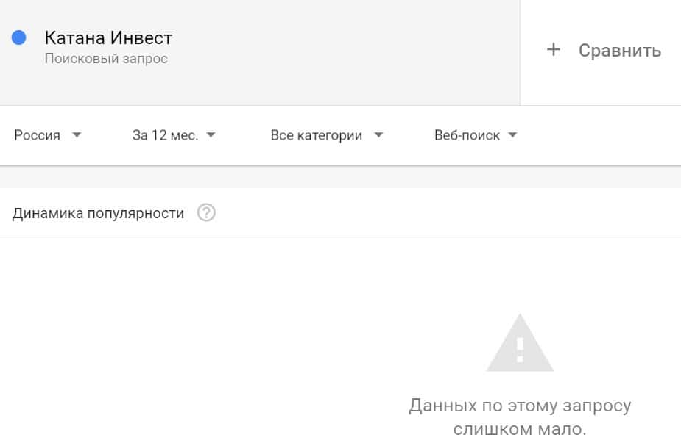The height and width of the screenshot is (443, 681).
Task: Click the Данных по этому запросу message
Action: (520, 406)
